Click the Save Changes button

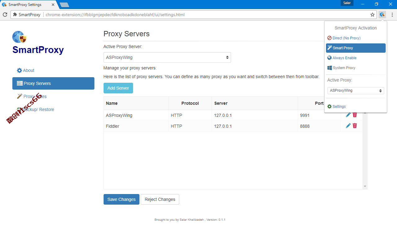click(x=121, y=199)
